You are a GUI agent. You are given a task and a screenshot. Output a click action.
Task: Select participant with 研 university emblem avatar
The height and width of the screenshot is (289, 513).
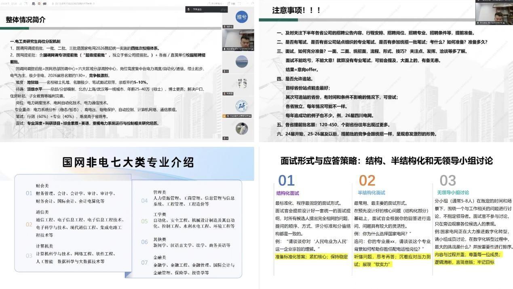point(241,106)
